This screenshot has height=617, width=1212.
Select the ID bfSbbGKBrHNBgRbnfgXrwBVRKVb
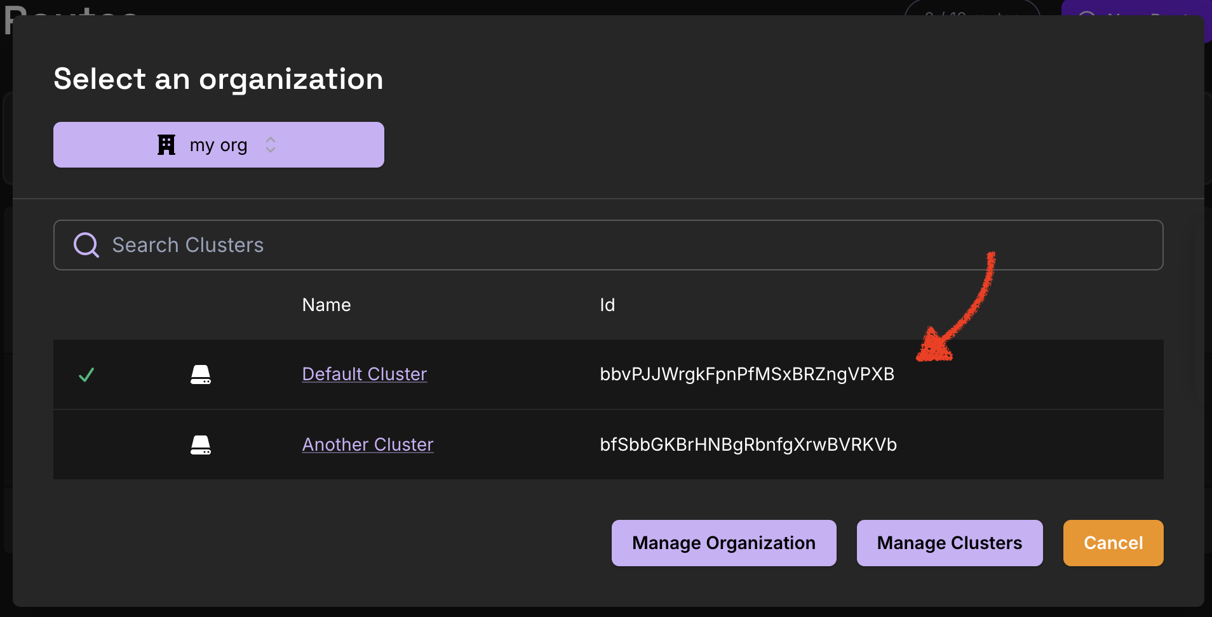tap(748, 444)
